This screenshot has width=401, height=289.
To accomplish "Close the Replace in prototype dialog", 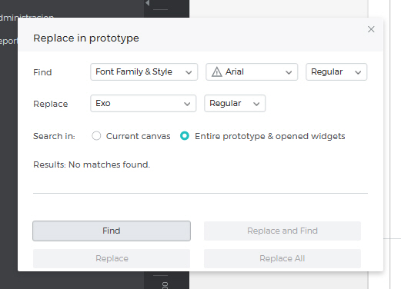I will [371, 29].
